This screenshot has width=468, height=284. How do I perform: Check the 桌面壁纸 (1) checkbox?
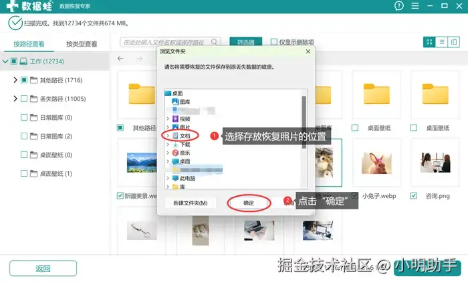coord(24,173)
